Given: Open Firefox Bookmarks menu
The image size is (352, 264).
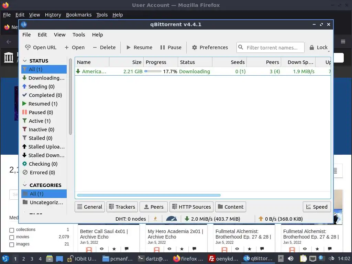Looking at the screenshot, I should 79,15.
